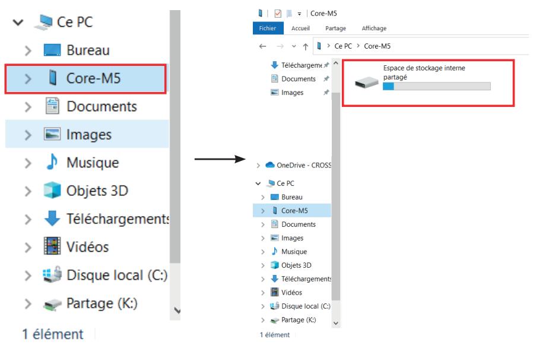Click the small Core-M5 phone icon in Explorer tree

click(275, 210)
